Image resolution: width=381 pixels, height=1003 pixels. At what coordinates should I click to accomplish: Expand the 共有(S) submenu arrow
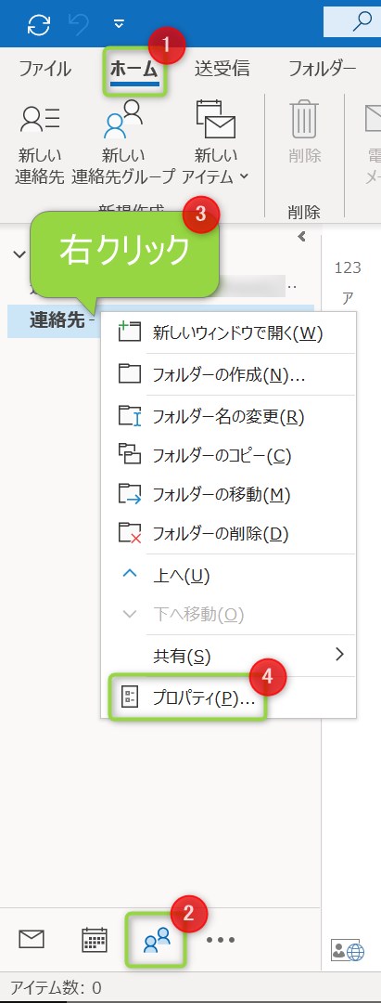[339, 655]
